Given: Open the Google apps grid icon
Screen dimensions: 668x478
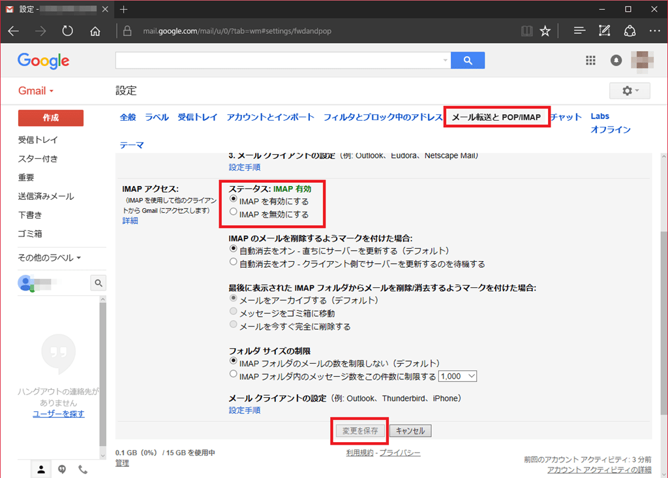Looking at the screenshot, I should pyautogui.click(x=590, y=61).
